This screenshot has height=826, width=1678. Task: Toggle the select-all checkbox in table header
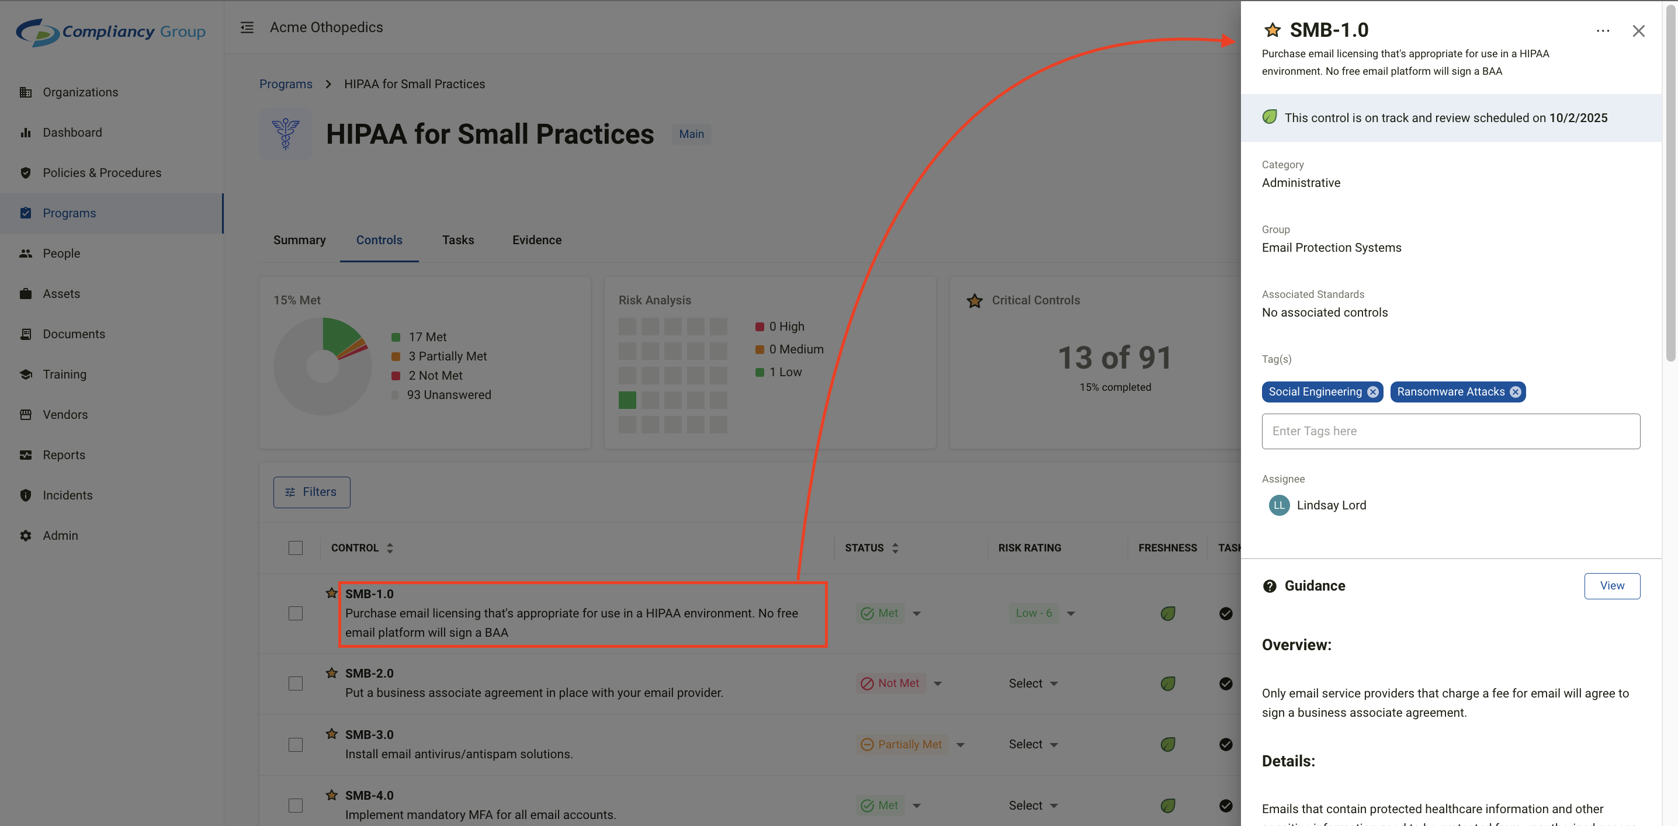[296, 548]
